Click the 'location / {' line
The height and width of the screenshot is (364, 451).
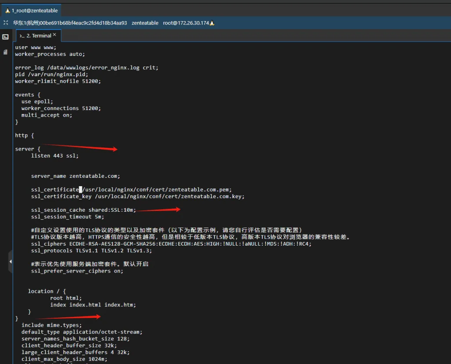tap(47, 291)
